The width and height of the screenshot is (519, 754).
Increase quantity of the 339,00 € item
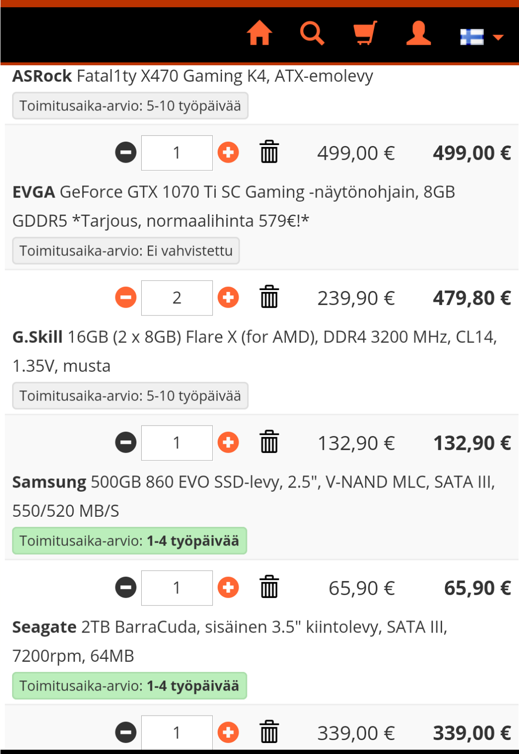228,733
